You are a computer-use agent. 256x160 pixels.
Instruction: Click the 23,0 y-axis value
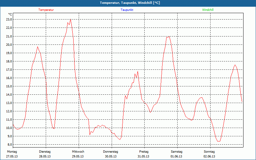(x=9, y=20)
